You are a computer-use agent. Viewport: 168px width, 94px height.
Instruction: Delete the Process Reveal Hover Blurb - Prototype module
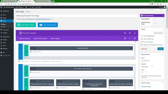click(x=52, y=81)
